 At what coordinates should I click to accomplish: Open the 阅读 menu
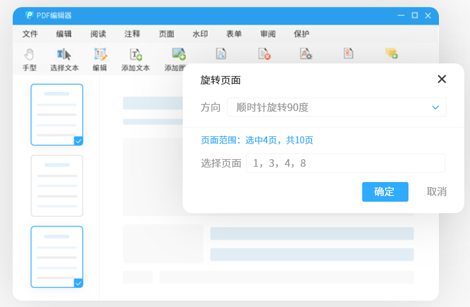[x=98, y=34]
